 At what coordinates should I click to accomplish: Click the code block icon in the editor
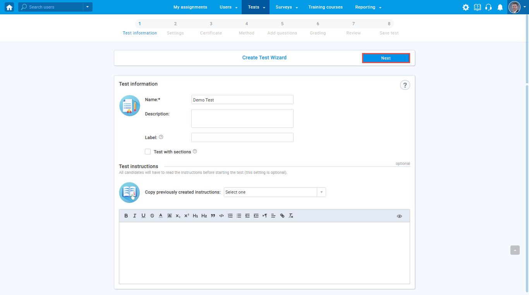(222, 216)
